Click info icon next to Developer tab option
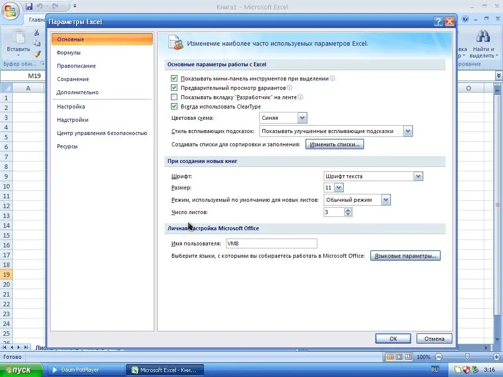 point(300,97)
